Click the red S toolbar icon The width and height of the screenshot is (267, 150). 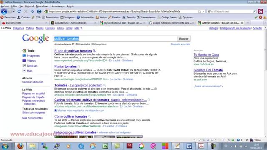click(x=260, y=11)
